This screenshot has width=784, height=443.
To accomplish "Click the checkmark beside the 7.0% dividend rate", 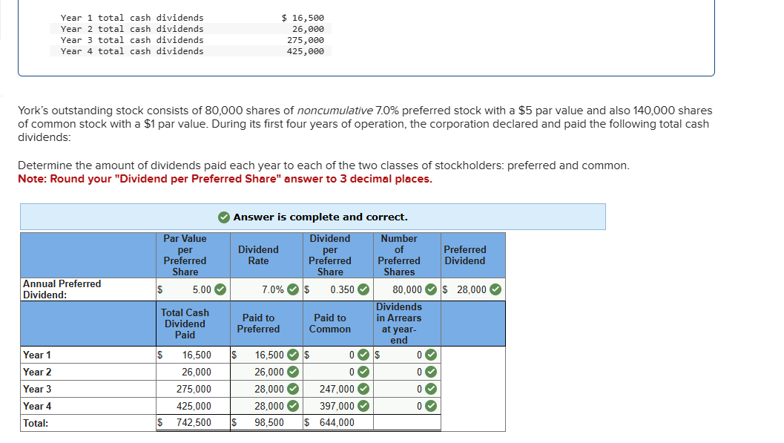I will [294, 289].
